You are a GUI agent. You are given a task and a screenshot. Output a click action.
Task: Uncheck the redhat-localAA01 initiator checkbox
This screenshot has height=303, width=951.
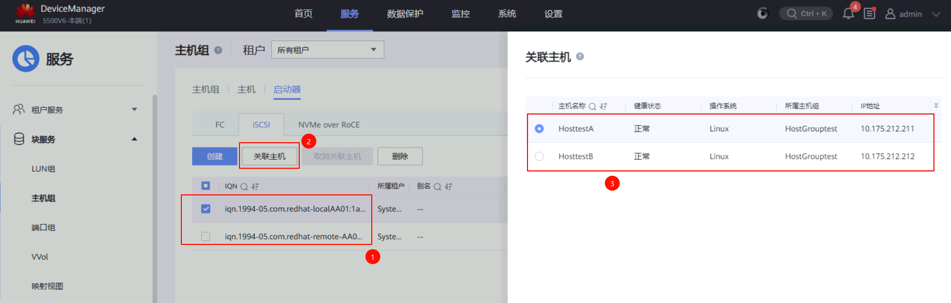click(x=205, y=209)
